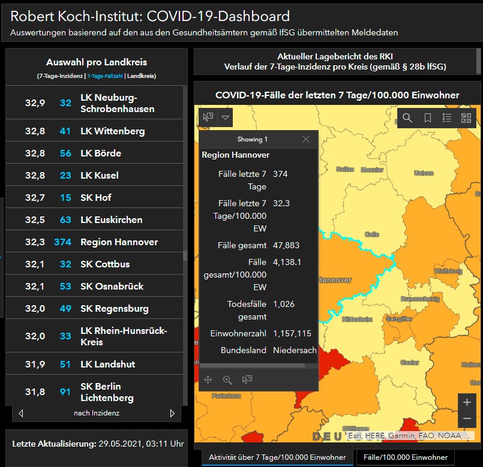Click the 47,883 Fälle gesamt value
This screenshot has height=467, width=483.
pyautogui.click(x=286, y=245)
